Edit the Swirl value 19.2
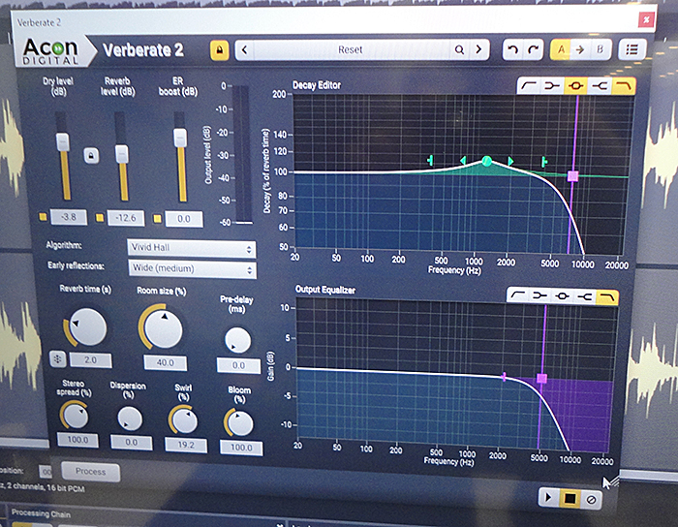678x527 pixels. [186, 445]
